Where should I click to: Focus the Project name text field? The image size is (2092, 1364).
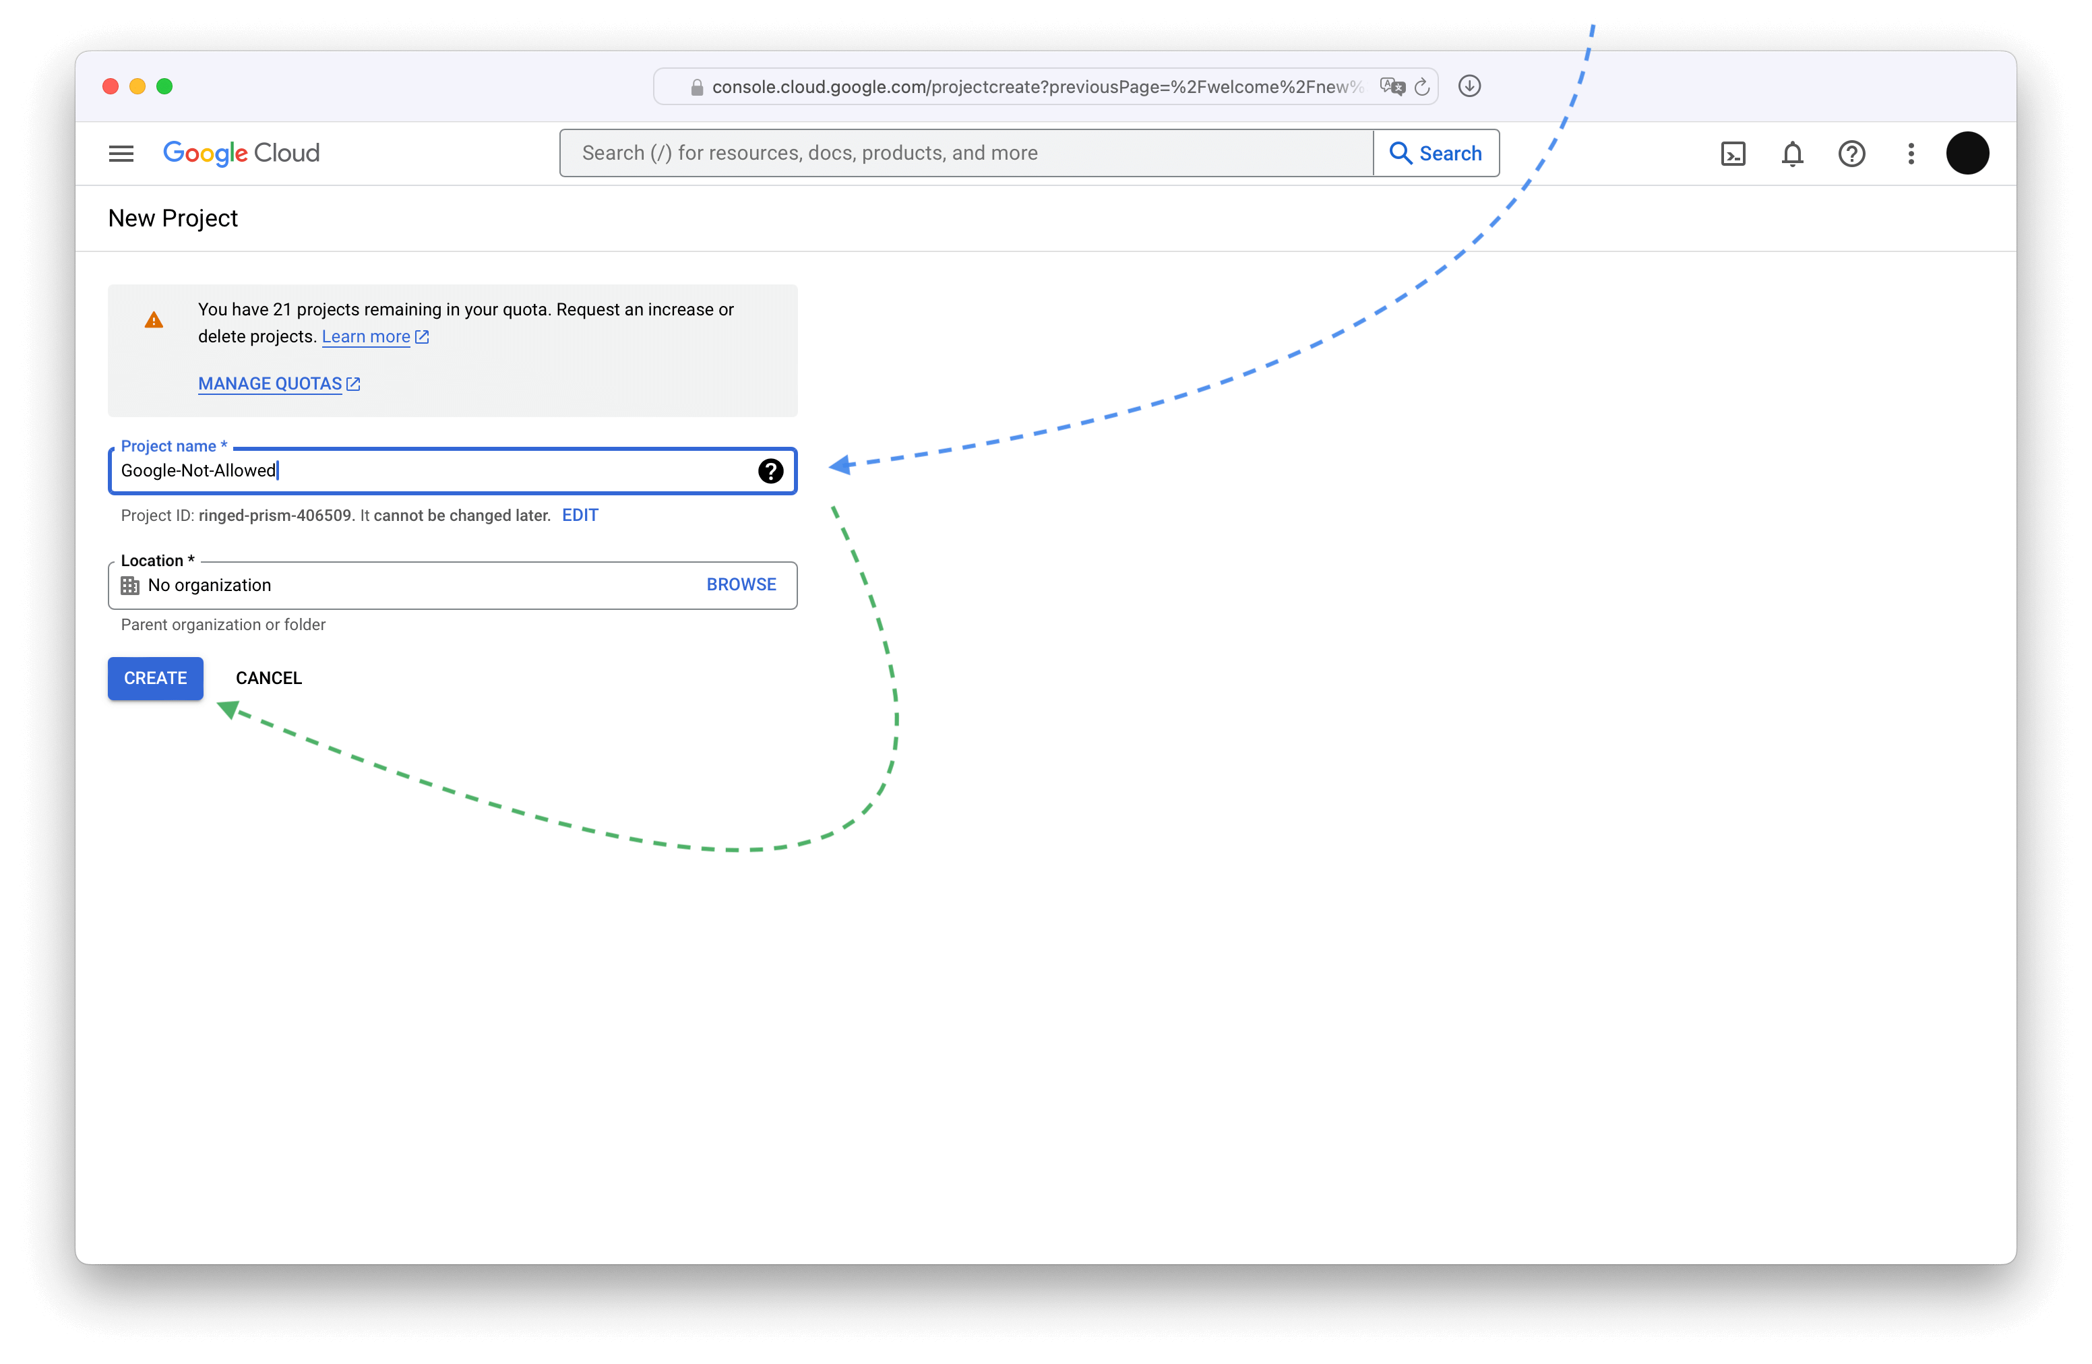(x=431, y=471)
